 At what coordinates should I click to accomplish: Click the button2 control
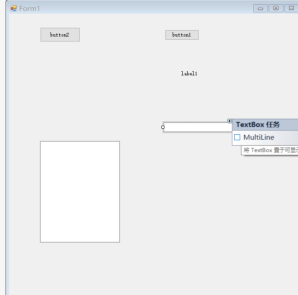pyautogui.click(x=60, y=35)
